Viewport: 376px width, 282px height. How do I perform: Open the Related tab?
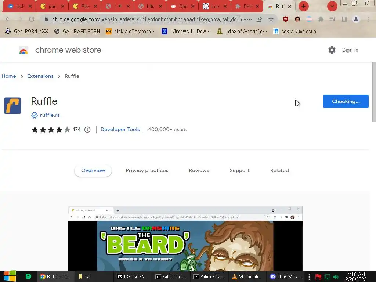(x=279, y=170)
